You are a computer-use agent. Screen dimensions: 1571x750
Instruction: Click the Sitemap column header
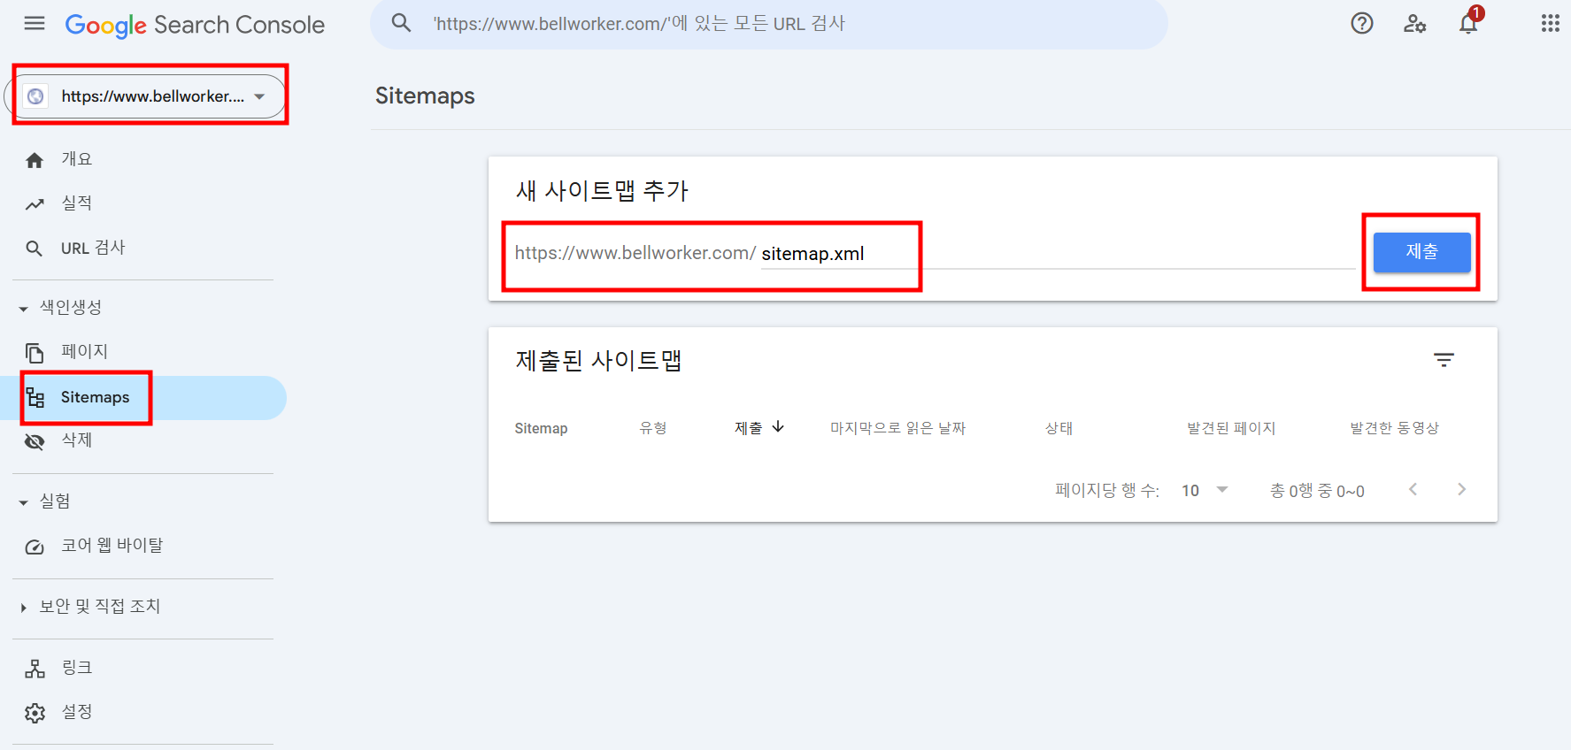[x=541, y=428]
